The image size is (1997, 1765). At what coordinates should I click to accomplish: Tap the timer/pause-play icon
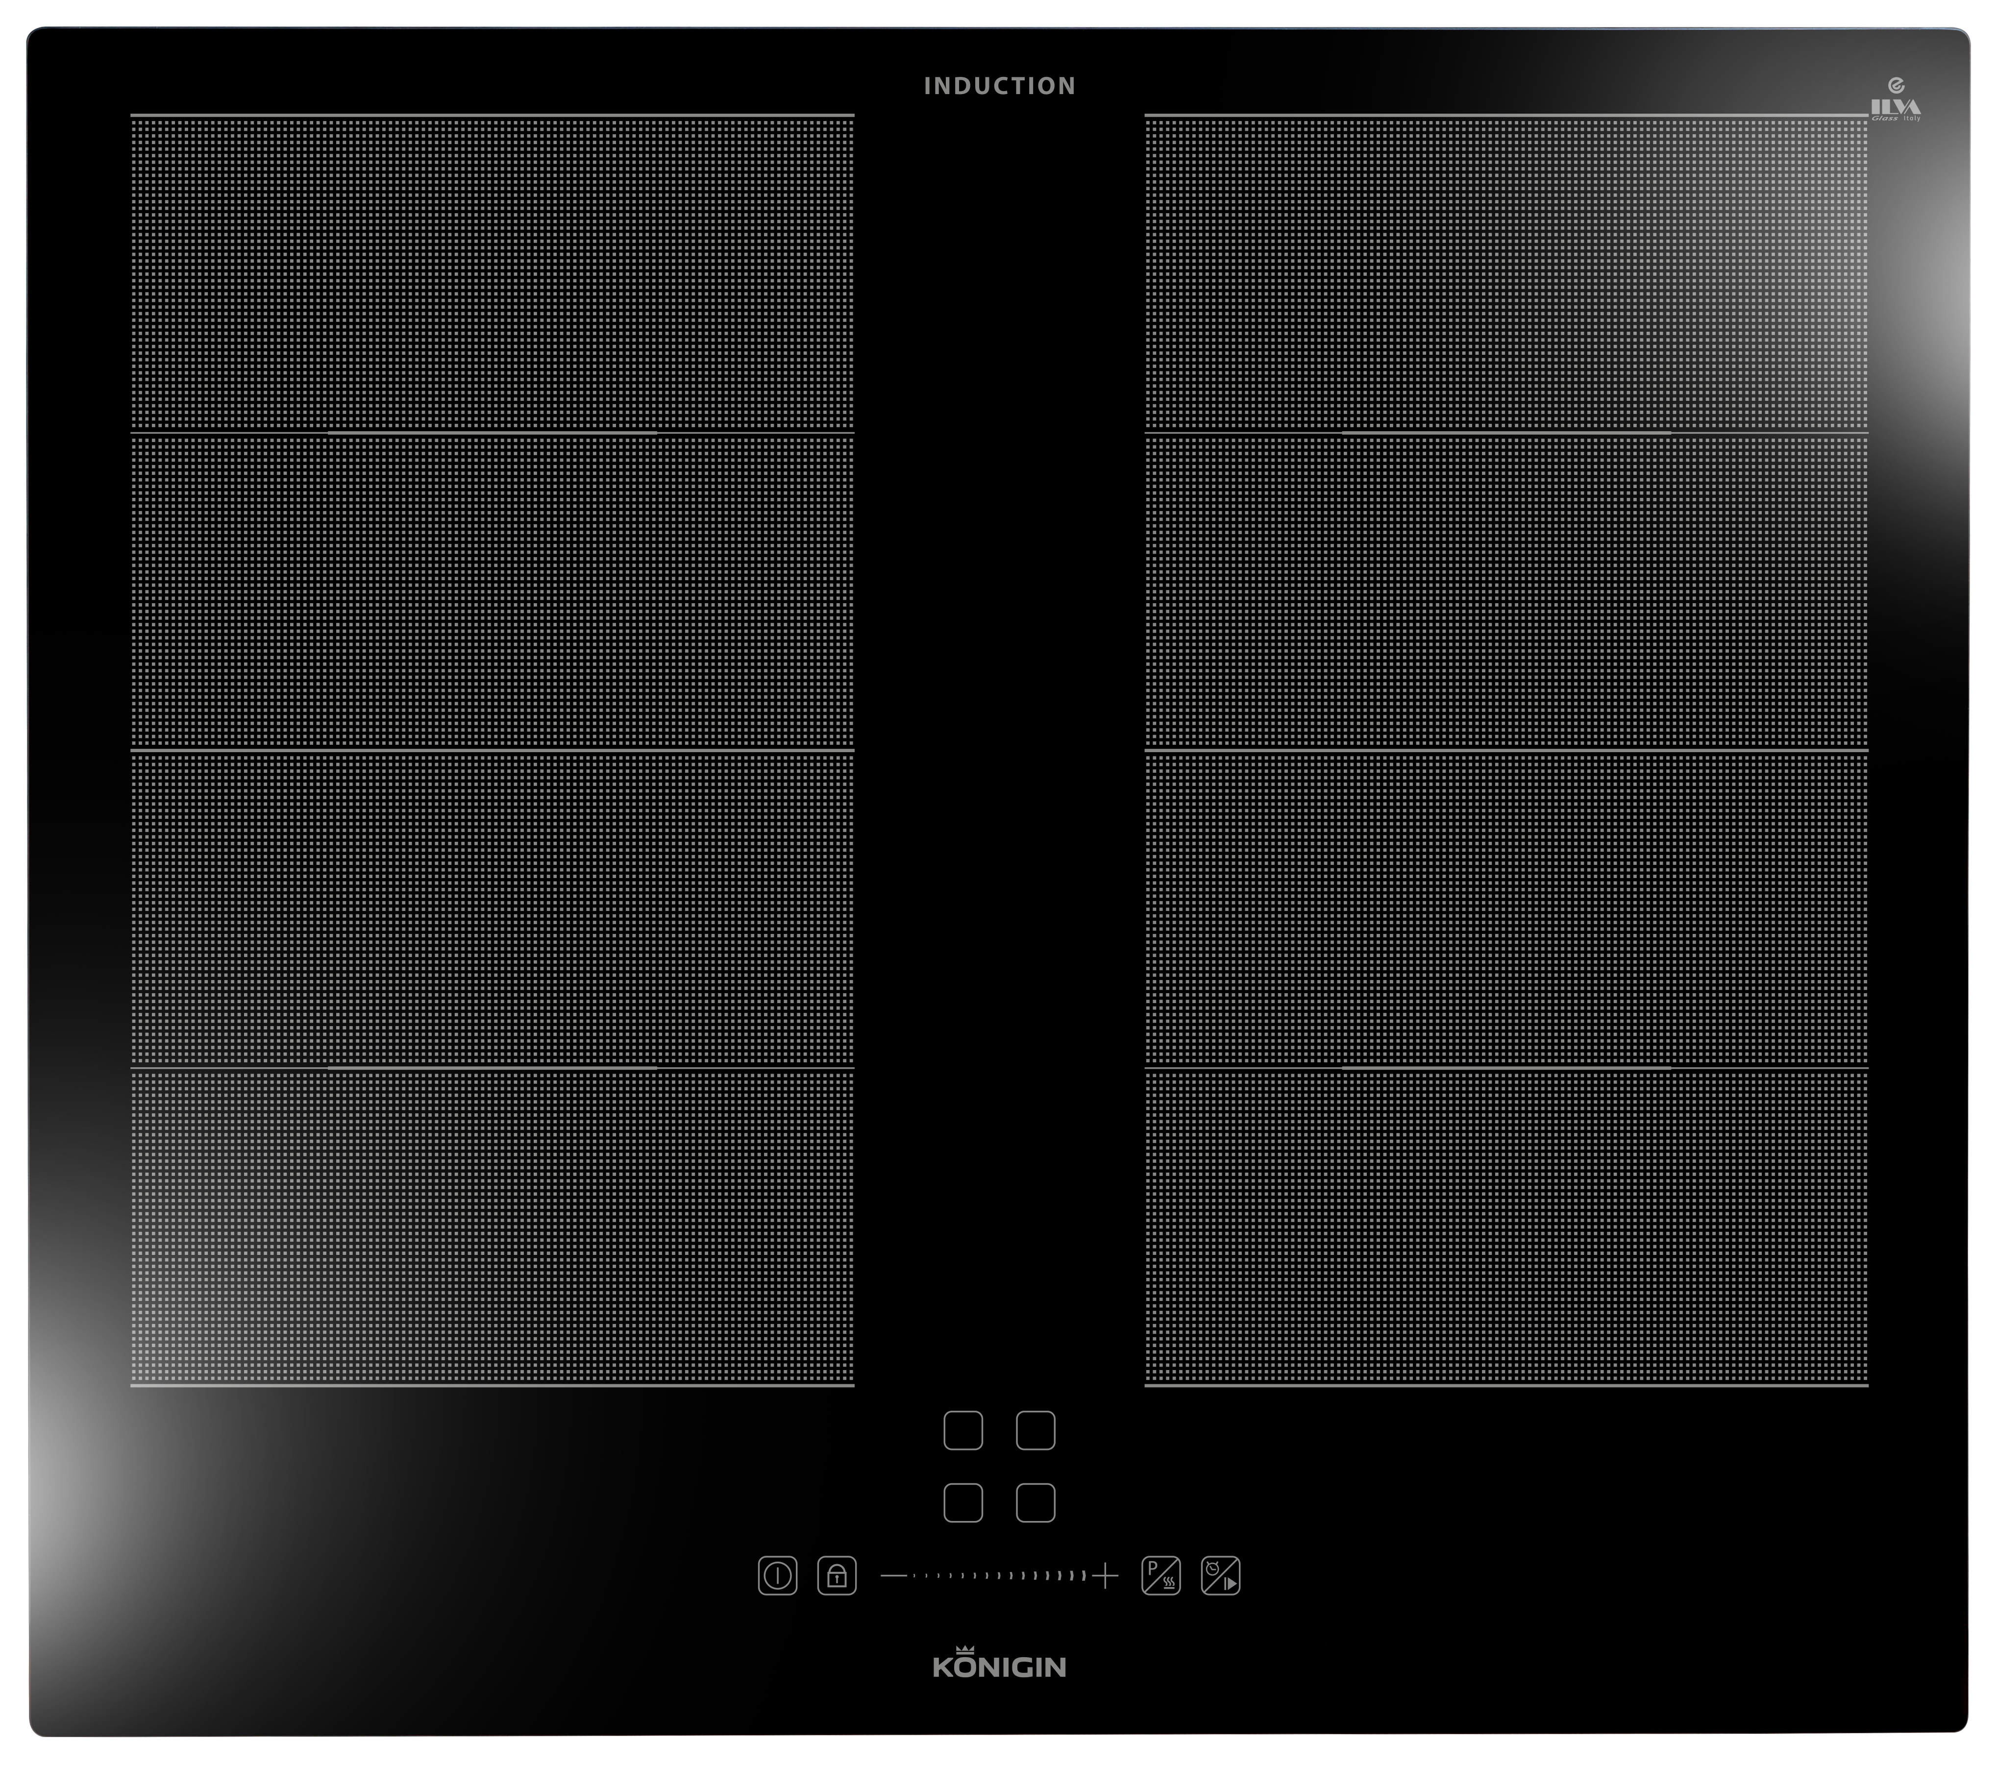click(1220, 1575)
